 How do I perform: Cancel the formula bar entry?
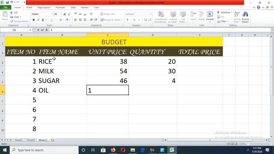(38, 30)
